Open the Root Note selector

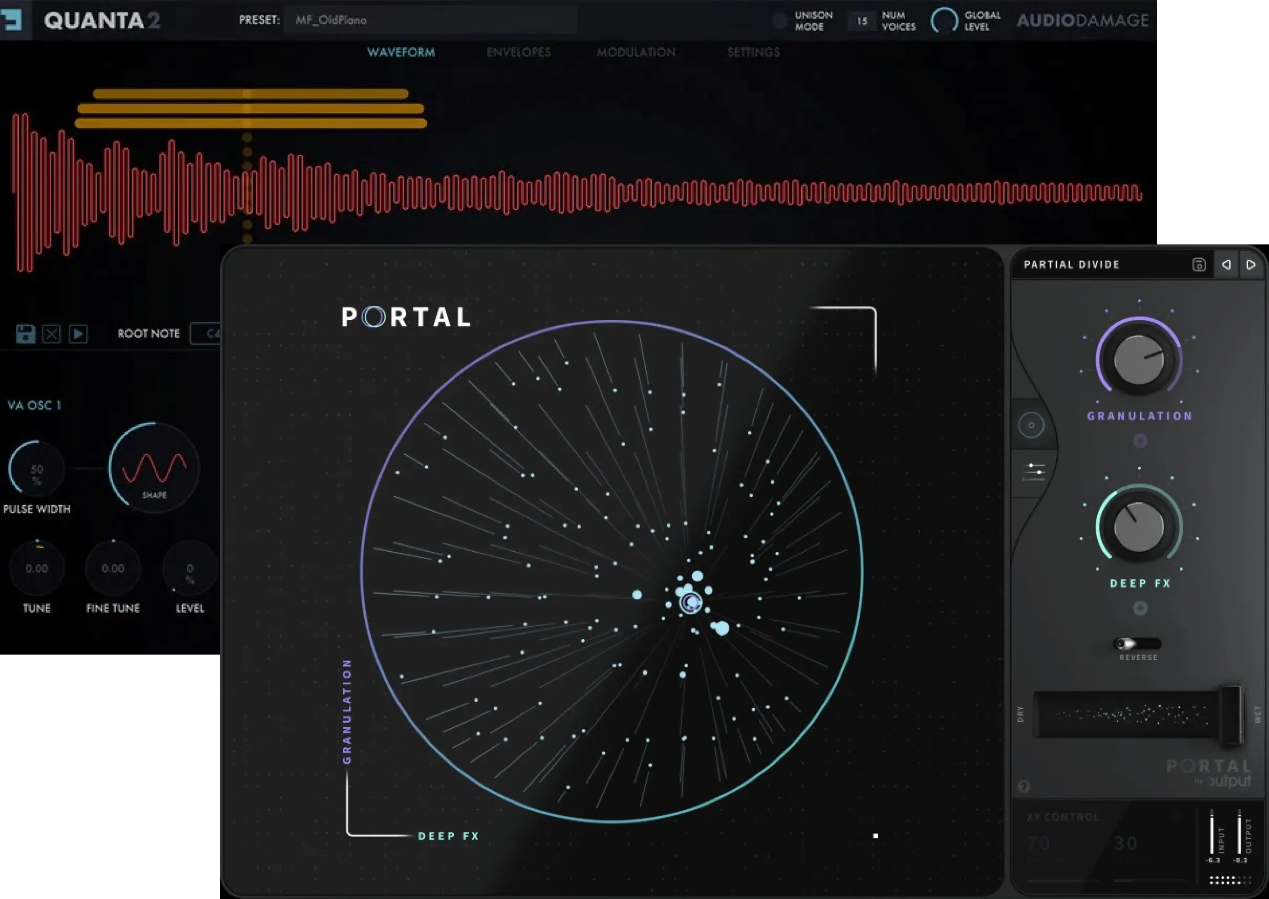tap(208, 333)
